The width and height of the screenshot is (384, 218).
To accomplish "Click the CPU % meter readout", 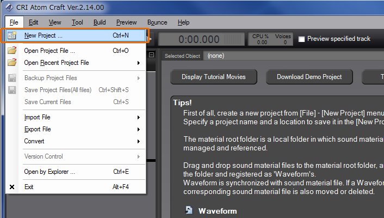I will pos(260,39).
